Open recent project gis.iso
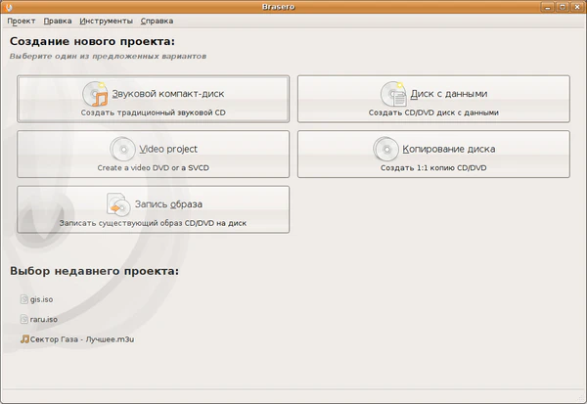The image size is (587, 404). click(x=41, y=300)
